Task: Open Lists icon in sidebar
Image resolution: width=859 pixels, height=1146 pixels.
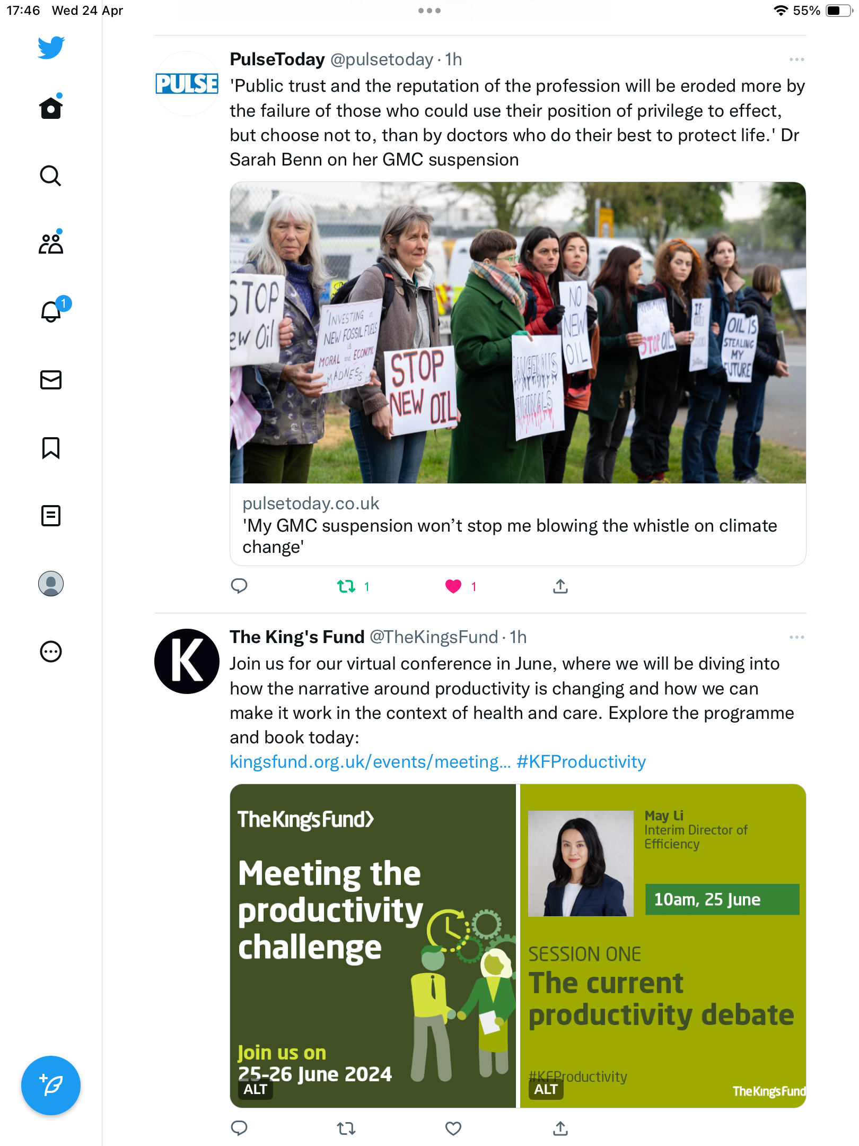Action: [x=51, y=516]
